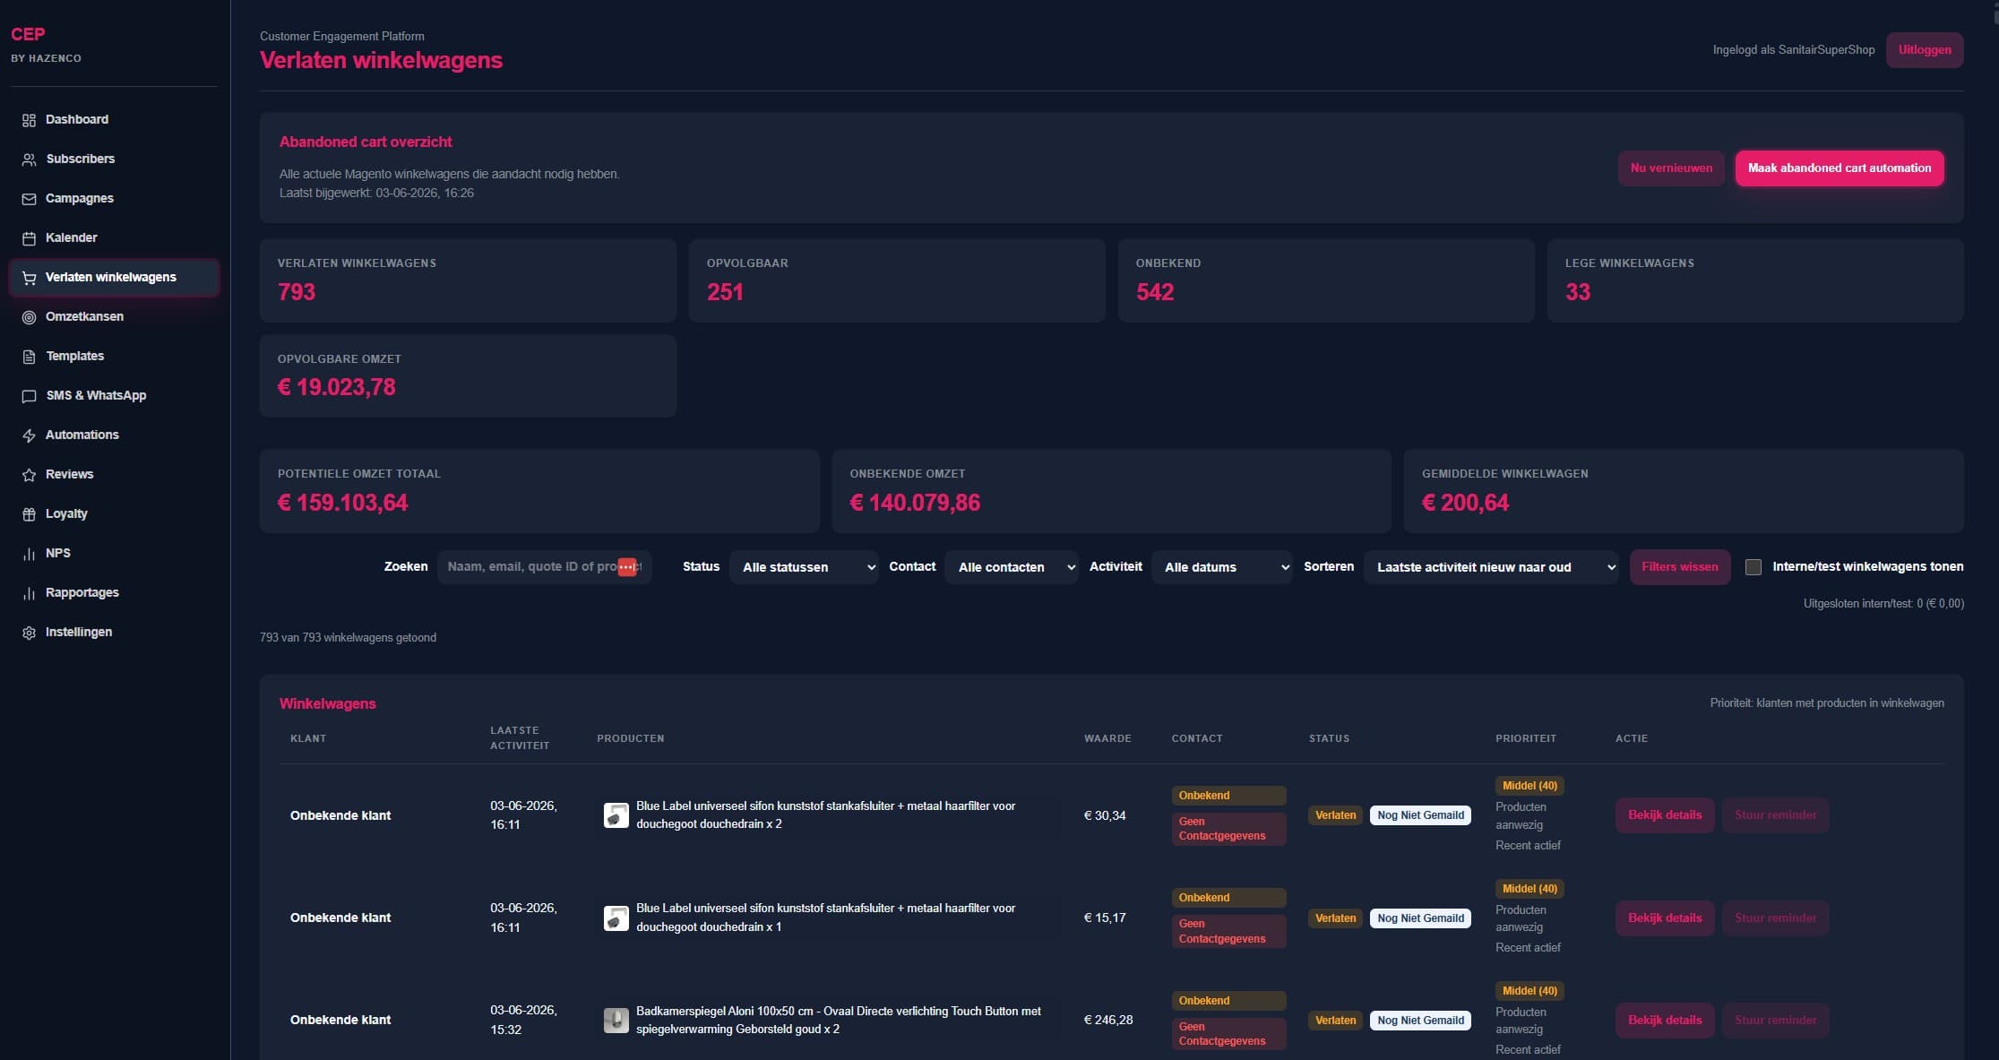Click Filters wissen button
The height and width of the screenshot is (1060, 1999).
coord(1680,567)
